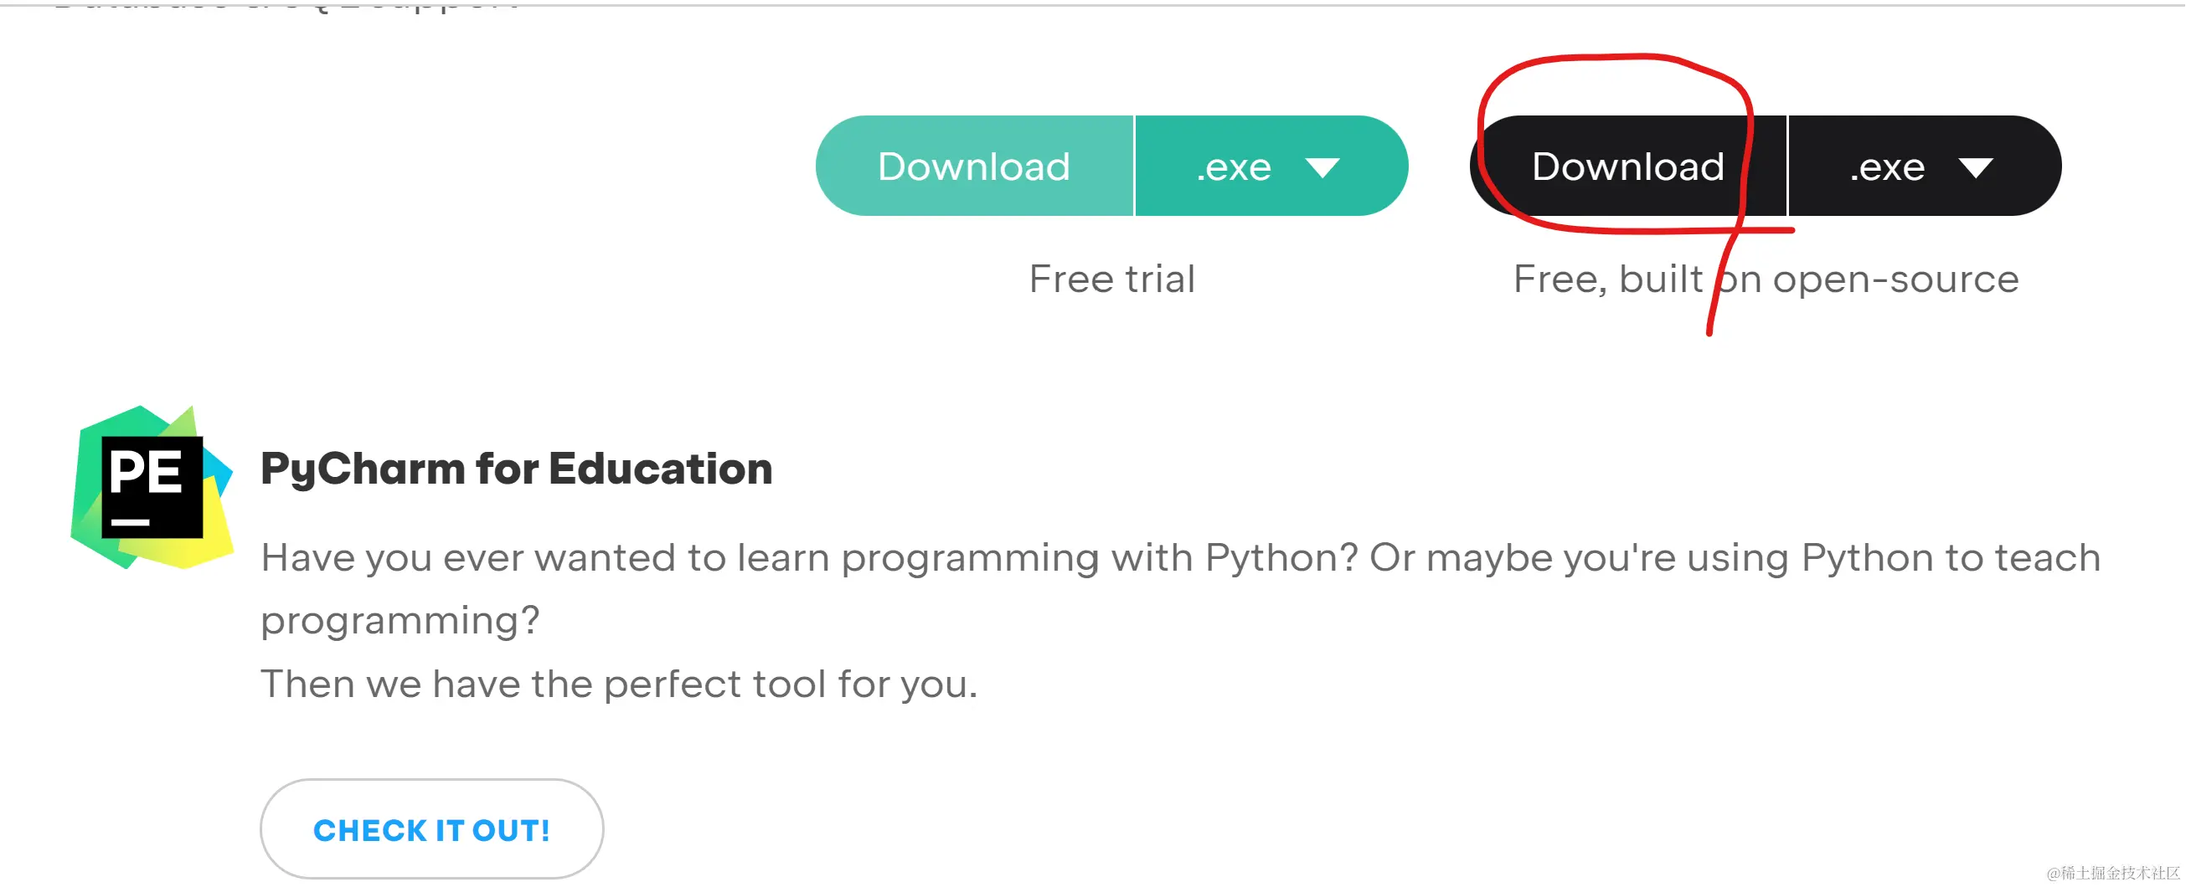Click the 稀土掘金技术社区 watermark

coord(2112,872)
